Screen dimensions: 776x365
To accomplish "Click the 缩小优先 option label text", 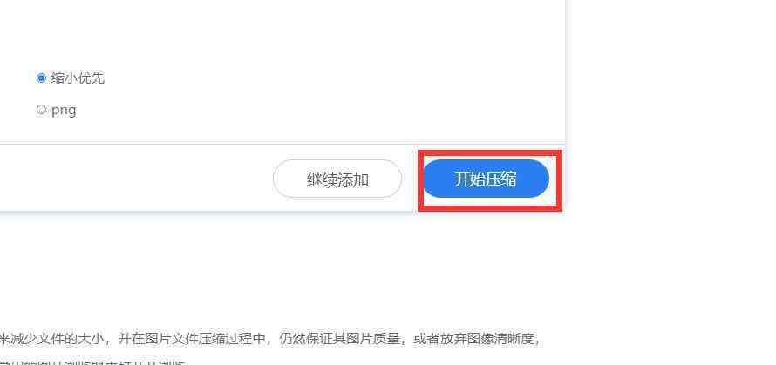I will pos(78,78).
